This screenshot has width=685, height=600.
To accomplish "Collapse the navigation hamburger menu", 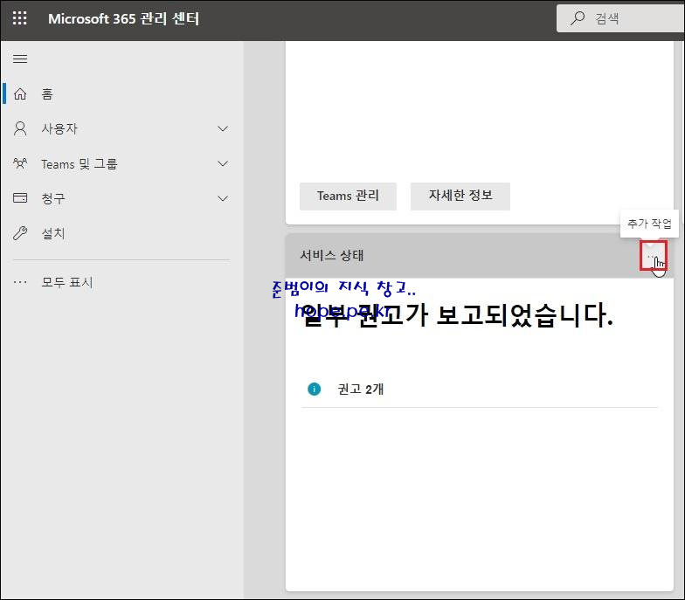I will [20, 59].
